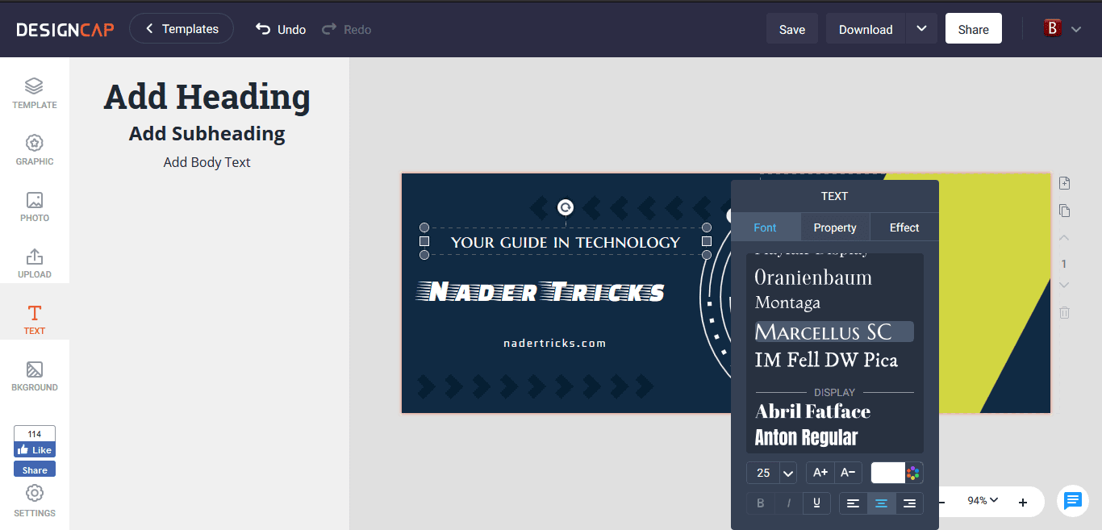Add Heading text to canvas
This screenshot has height=530, width=1102.
pos(207,97)
